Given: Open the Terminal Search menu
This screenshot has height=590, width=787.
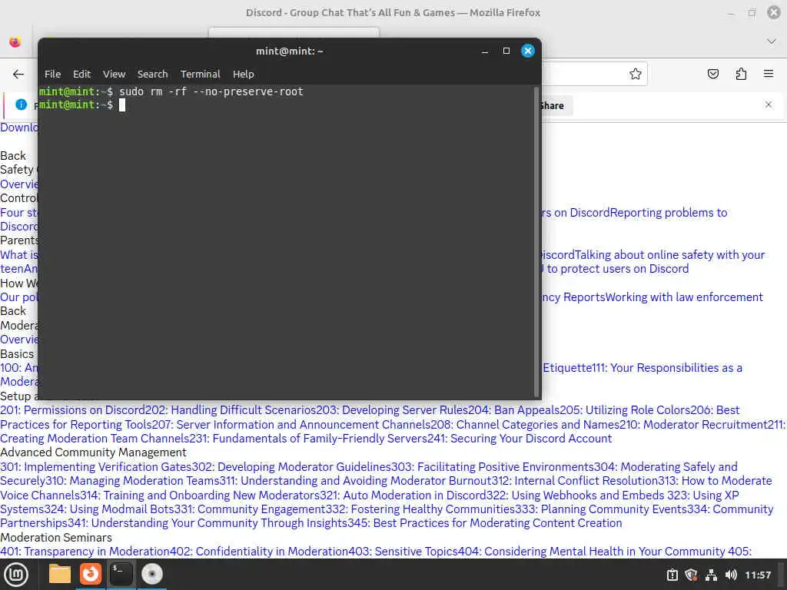Looking at the screenshot, I should coord(153,74).
